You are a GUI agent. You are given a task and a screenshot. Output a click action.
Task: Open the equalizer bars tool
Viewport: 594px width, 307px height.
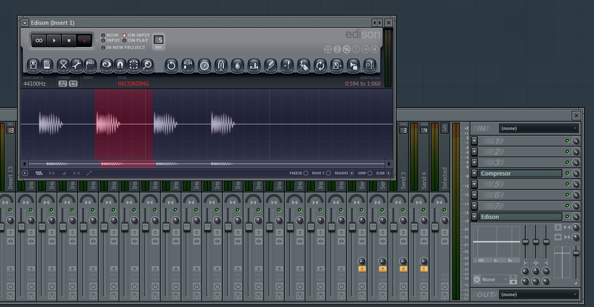254,65
